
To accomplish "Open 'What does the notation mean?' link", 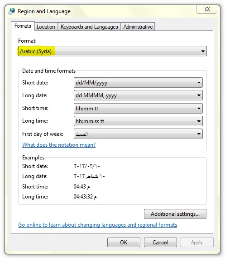I will click(59, 145).
